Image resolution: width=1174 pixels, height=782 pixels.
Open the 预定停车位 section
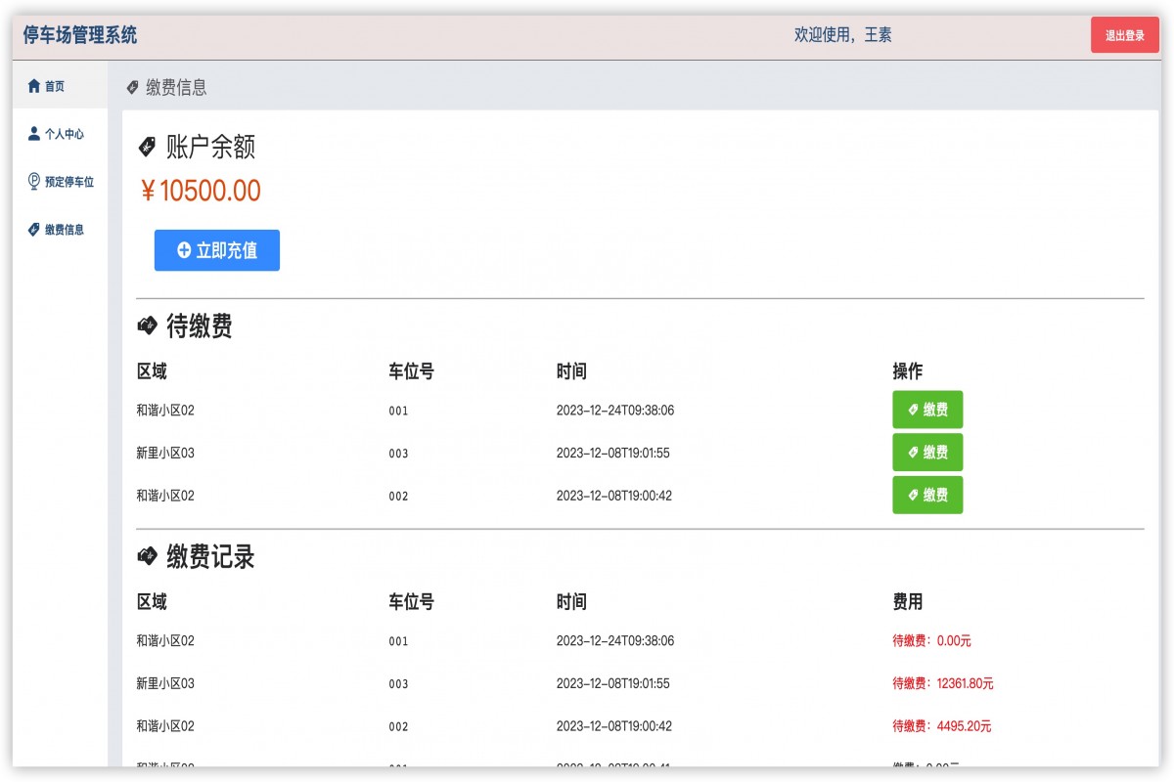(68, 182)
